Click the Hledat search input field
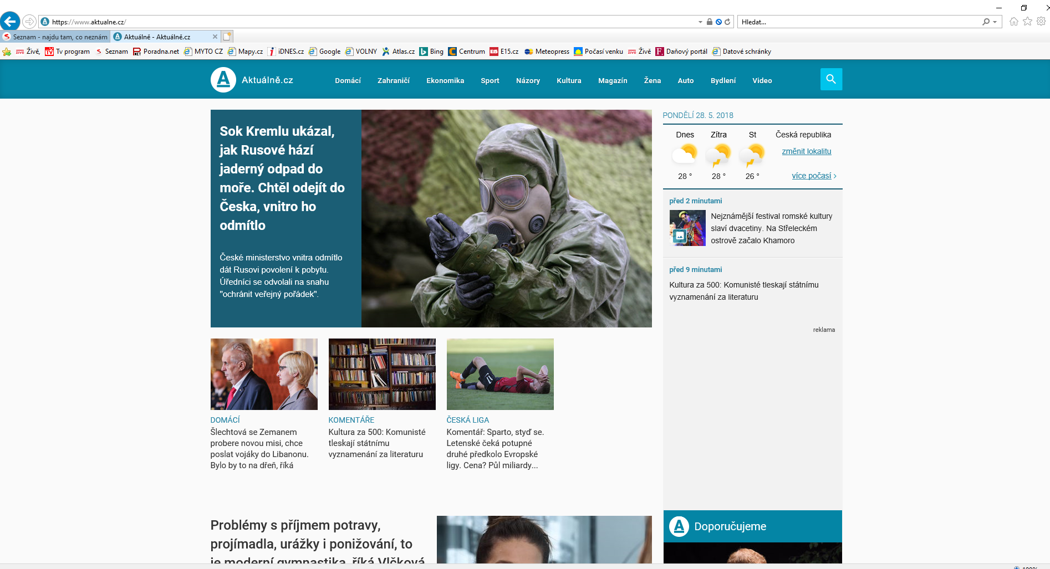This screenshot has width=1050, height=569. [x=859, y=22]
